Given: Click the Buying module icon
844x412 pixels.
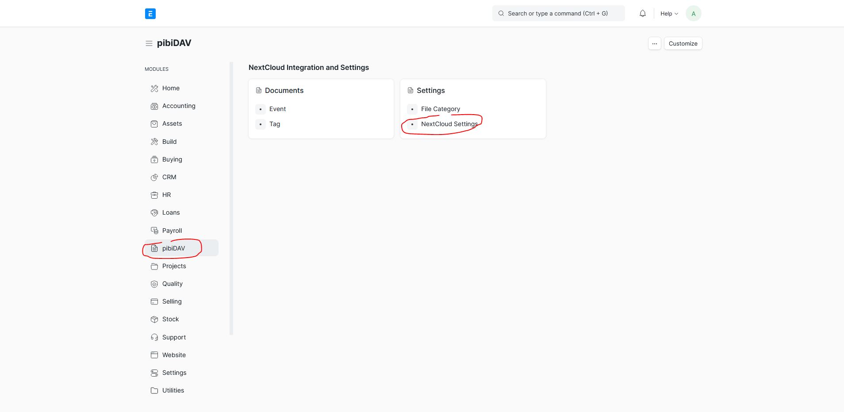Looking at the screenshot, I should click(x=154, y=159).
